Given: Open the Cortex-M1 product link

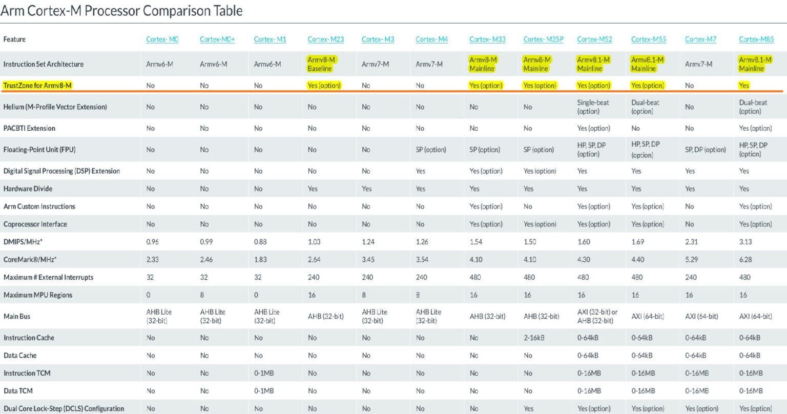Looking at the screenshot, I should pos(270,39).
